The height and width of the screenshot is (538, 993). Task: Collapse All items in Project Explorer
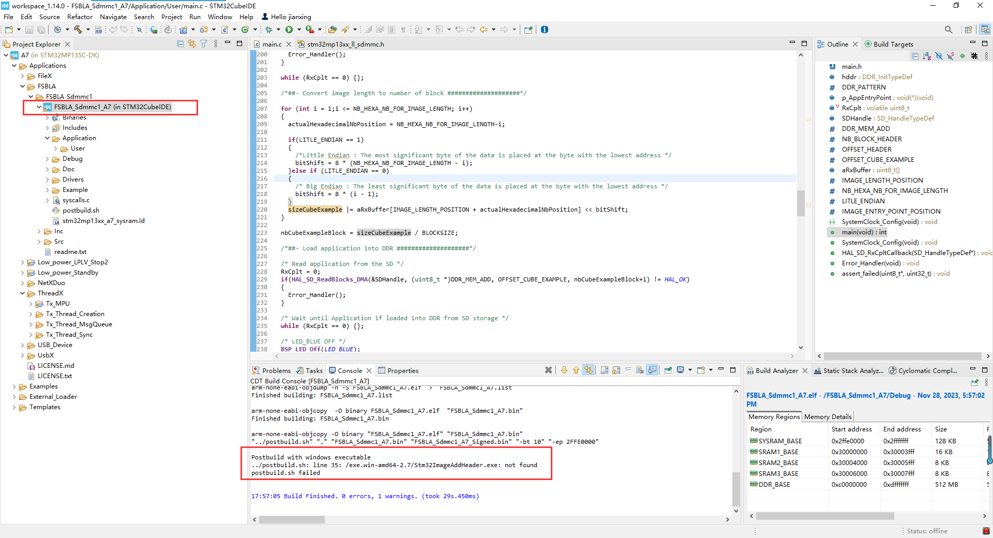(180, 44)
